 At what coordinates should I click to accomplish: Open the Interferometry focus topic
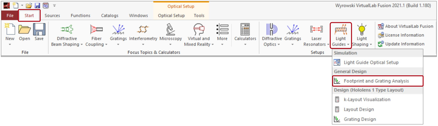[143, 35]
